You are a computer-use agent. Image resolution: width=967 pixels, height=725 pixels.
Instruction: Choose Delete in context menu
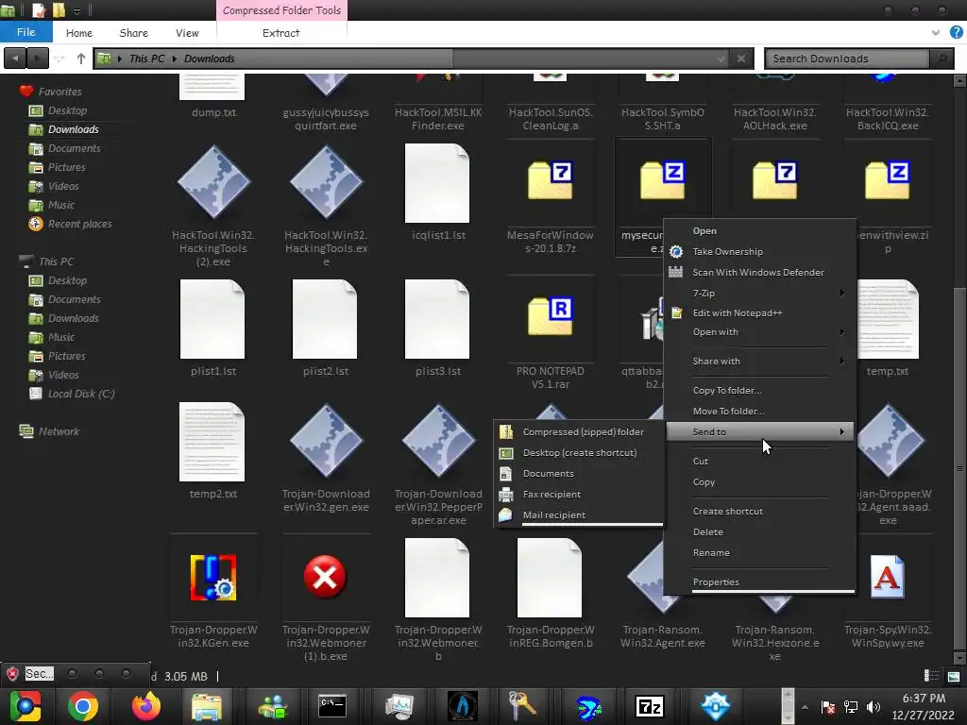point(761,532)
